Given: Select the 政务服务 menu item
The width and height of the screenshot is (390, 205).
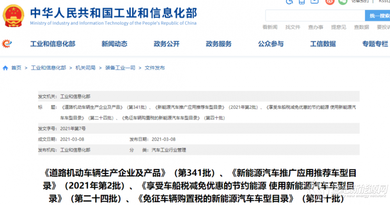Looking at the screenshot, I should [218, 44].
